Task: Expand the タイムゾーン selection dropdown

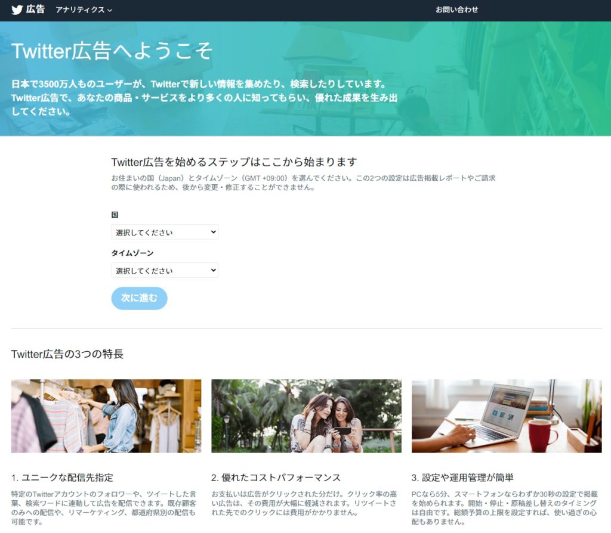Action: pos(165,270)
